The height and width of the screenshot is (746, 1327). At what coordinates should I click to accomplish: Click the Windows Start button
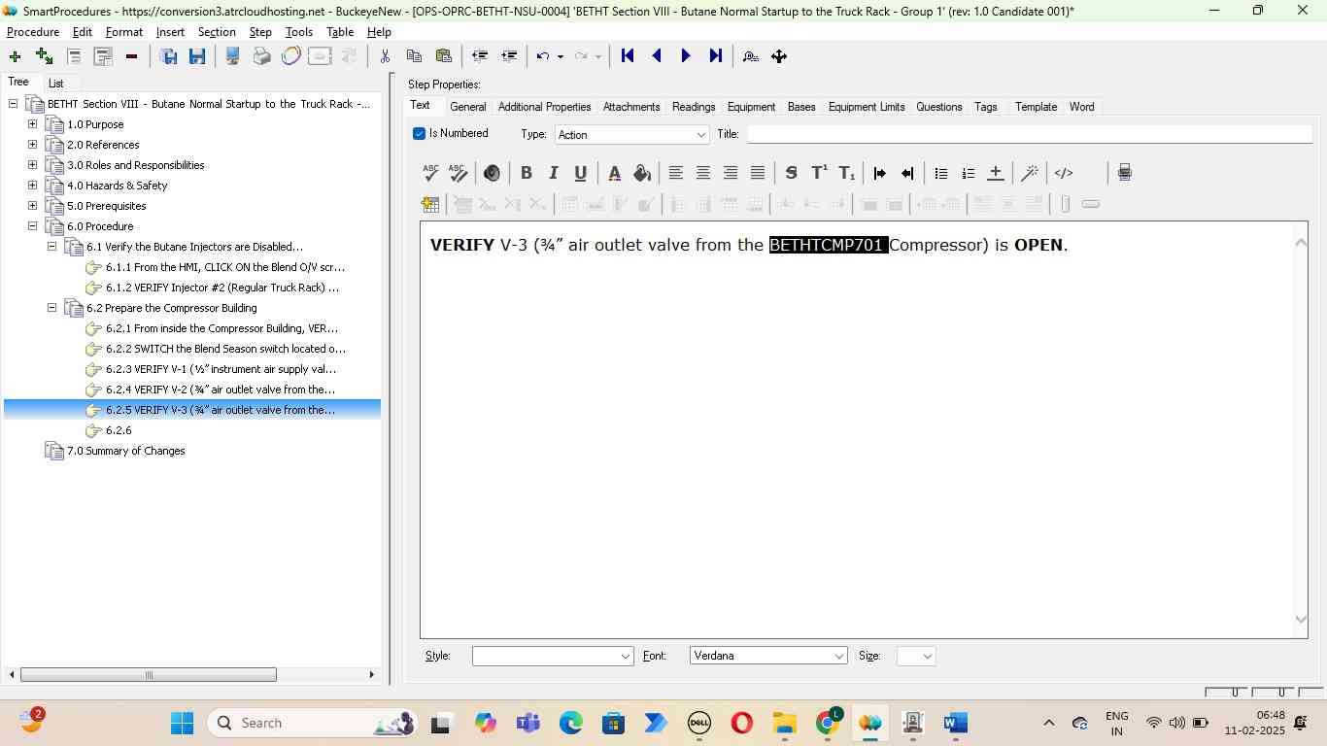click(x=182, y=723)
